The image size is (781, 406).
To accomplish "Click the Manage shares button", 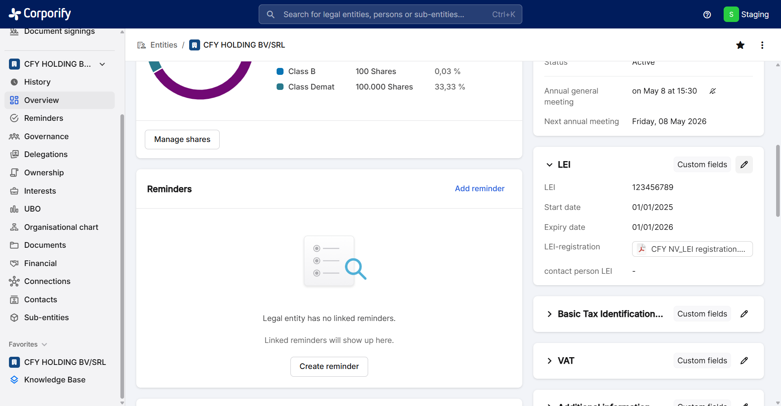I will point(182,140).
